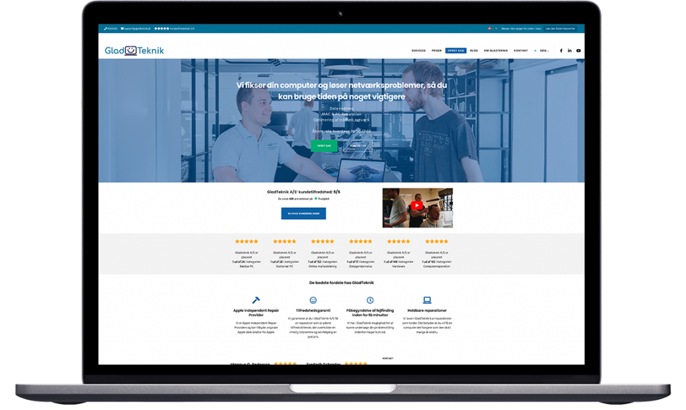
Task: Click the GladTeknik A/S' kundetilfredshed: 5/5 heading
Action: point(303,192)
